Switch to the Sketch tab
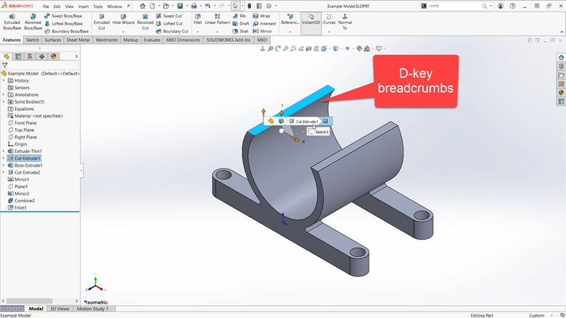 point(33,40)
